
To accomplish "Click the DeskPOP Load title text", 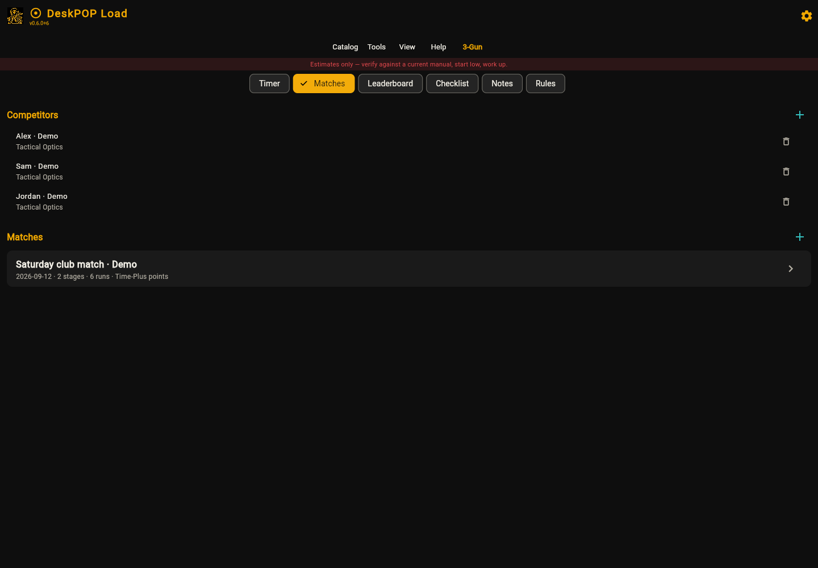I will (x=87, y=13).
